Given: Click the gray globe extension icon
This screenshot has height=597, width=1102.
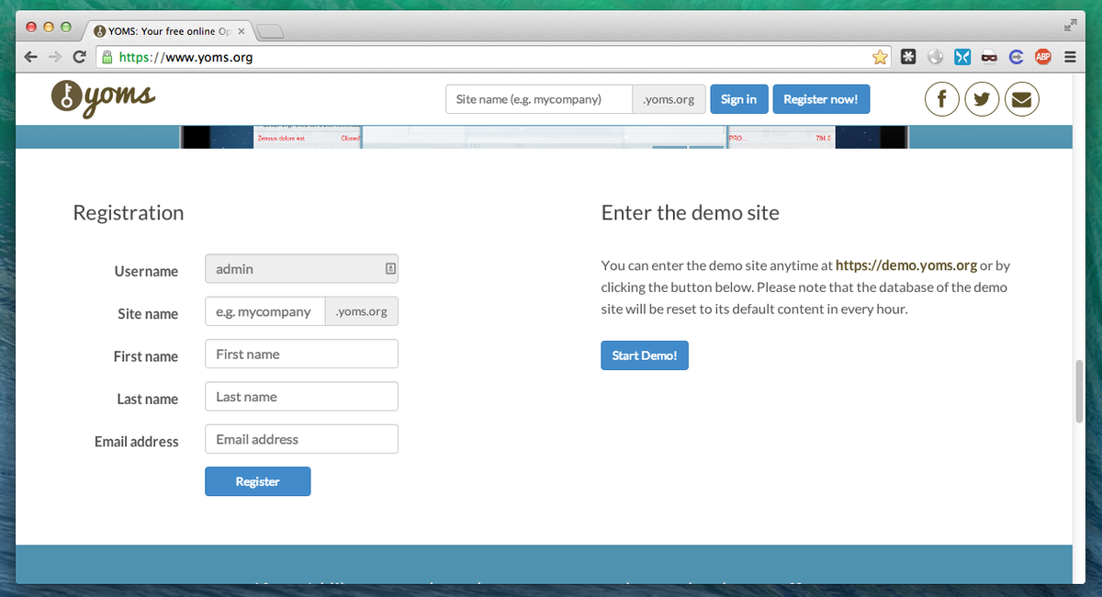Looking at the screenshot, I should 935,57.
